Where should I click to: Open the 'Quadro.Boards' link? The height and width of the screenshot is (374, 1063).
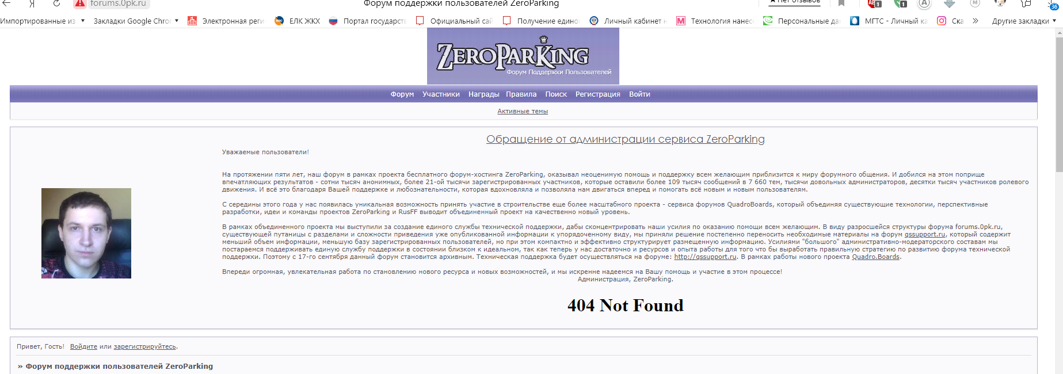point(875,257)
